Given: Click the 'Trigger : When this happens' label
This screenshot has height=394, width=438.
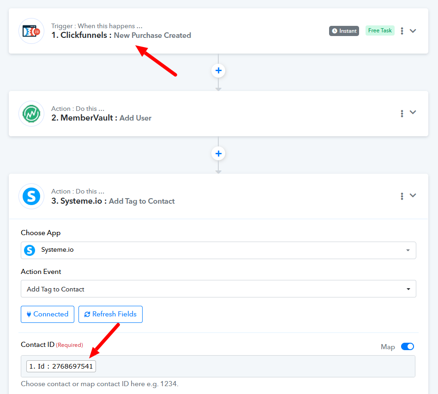Looking at the screenshot, I should pos(97,26).
